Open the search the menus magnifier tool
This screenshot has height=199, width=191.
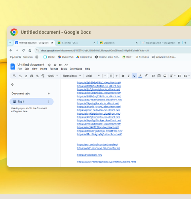click(14, 76)
